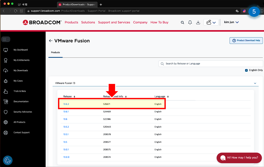Open the Products menu
264x167 pixels.
click(x=71, y=22)
